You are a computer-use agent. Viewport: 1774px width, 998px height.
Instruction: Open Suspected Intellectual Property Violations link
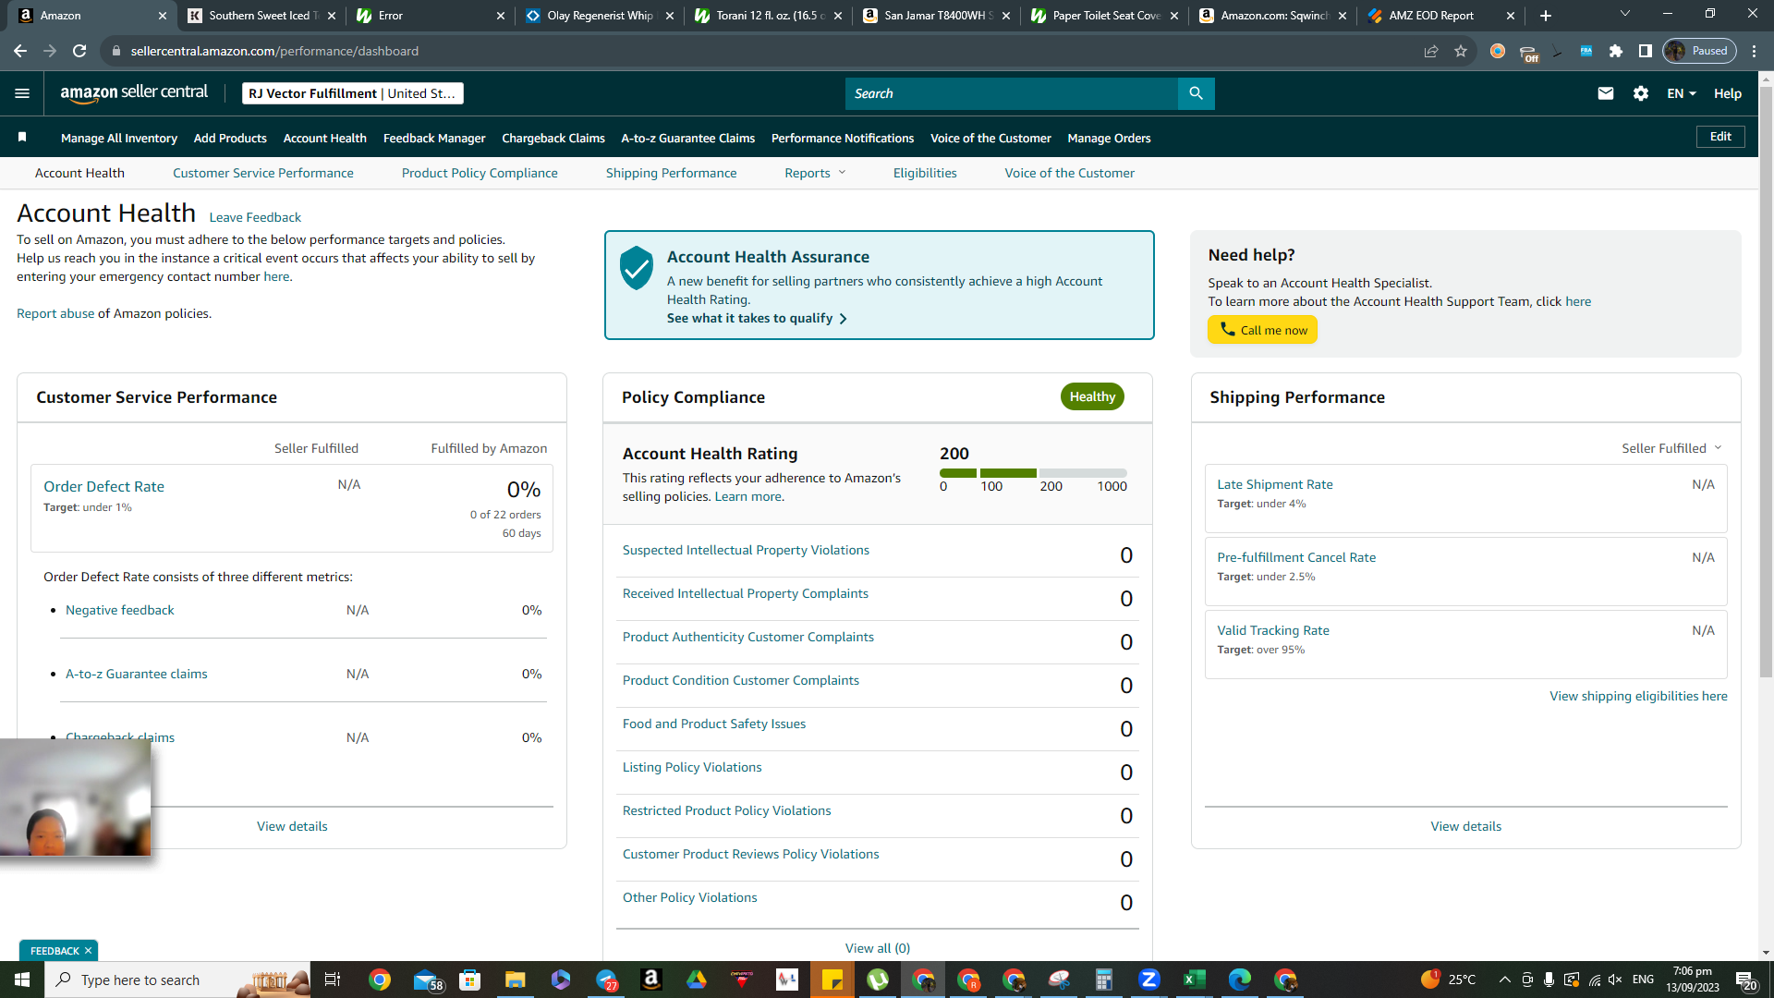746,550
